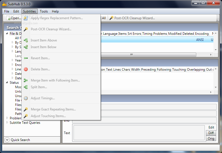222x153 pixels.
Task: Select the Status tree item
Action: tap(14, 83)
